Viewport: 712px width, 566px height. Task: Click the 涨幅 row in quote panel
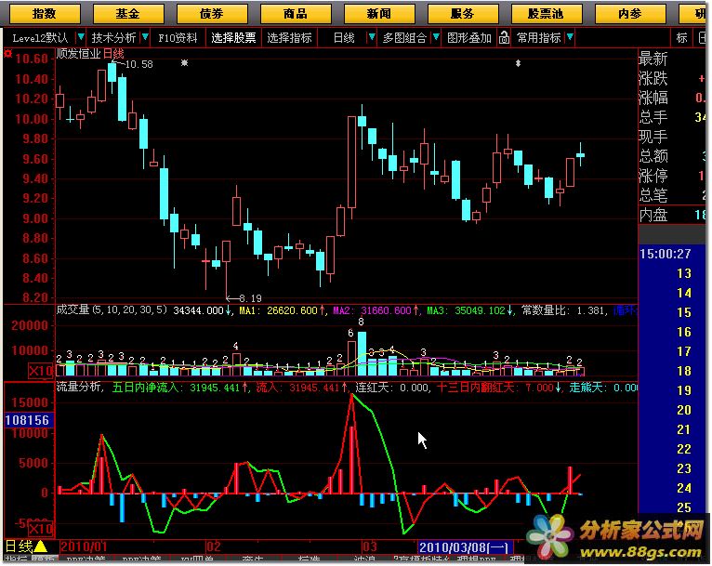point(672,98)
